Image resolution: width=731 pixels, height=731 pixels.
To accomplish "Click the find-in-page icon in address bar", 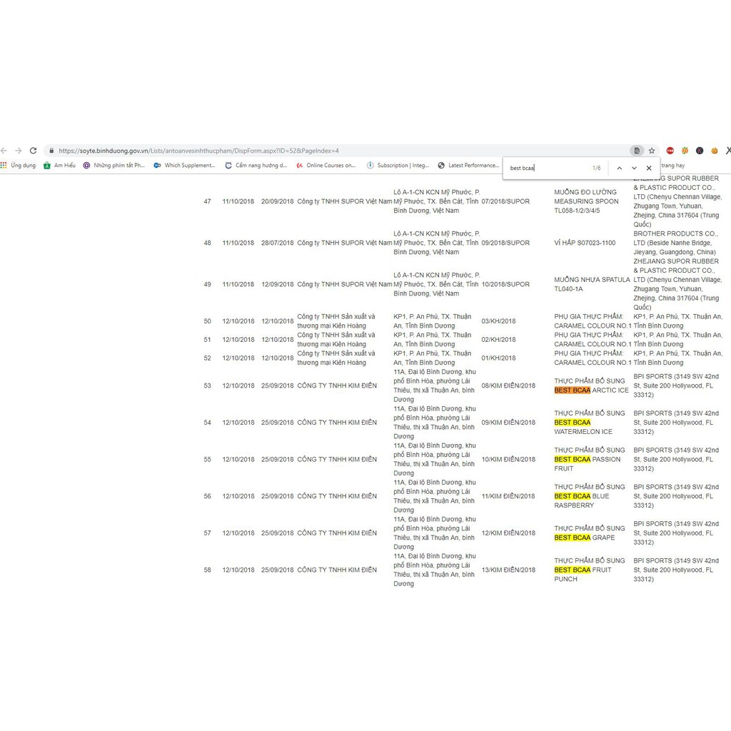I will (x=637, y=151).
